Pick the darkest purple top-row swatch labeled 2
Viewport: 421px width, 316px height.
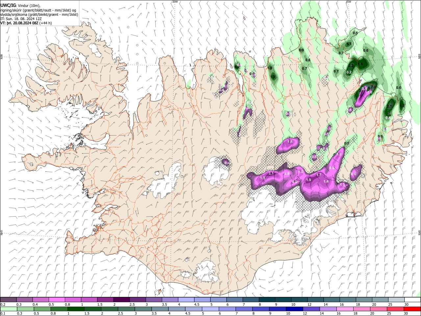[121, 300]
